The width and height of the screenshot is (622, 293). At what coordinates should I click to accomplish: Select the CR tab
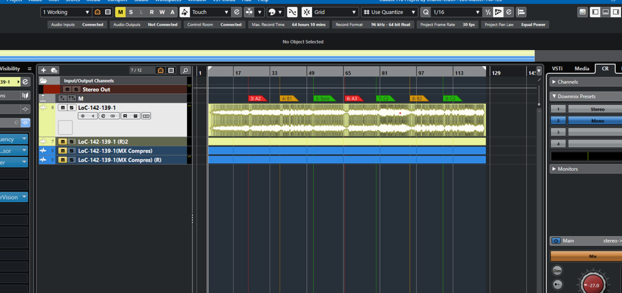[x=605, y=69]
